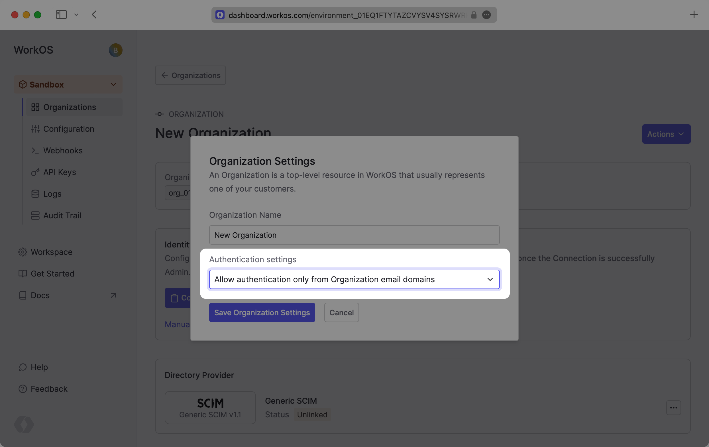Open a new browser tab with plus
Image resolution: width=709 pixels, height=447 pixels.
click(x=694, y=15)
